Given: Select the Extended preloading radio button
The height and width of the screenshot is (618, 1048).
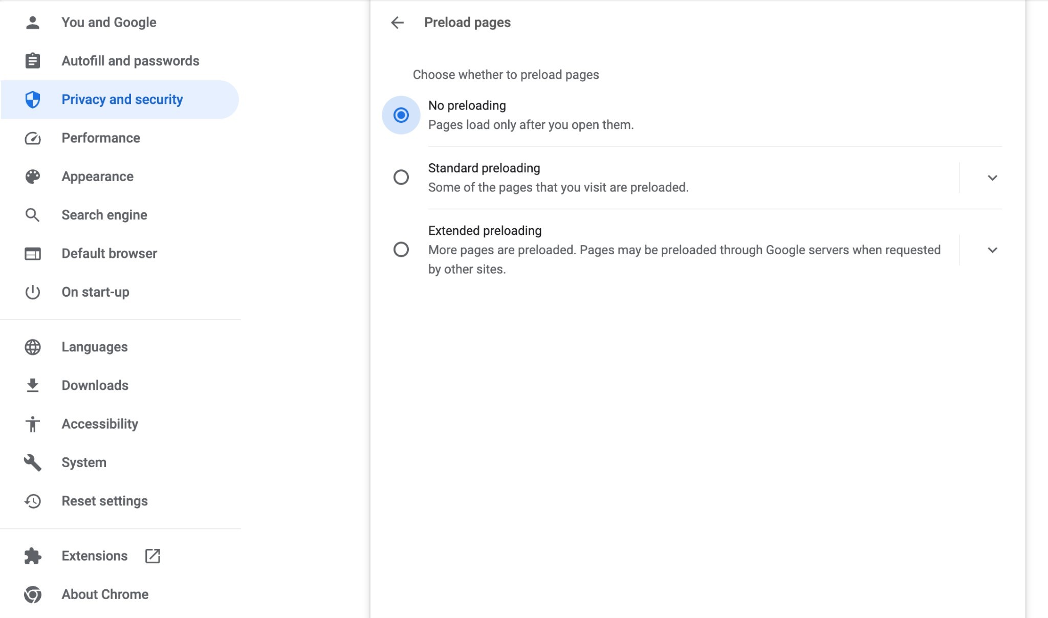Looking at the screenshot, I should click(401, 250).
